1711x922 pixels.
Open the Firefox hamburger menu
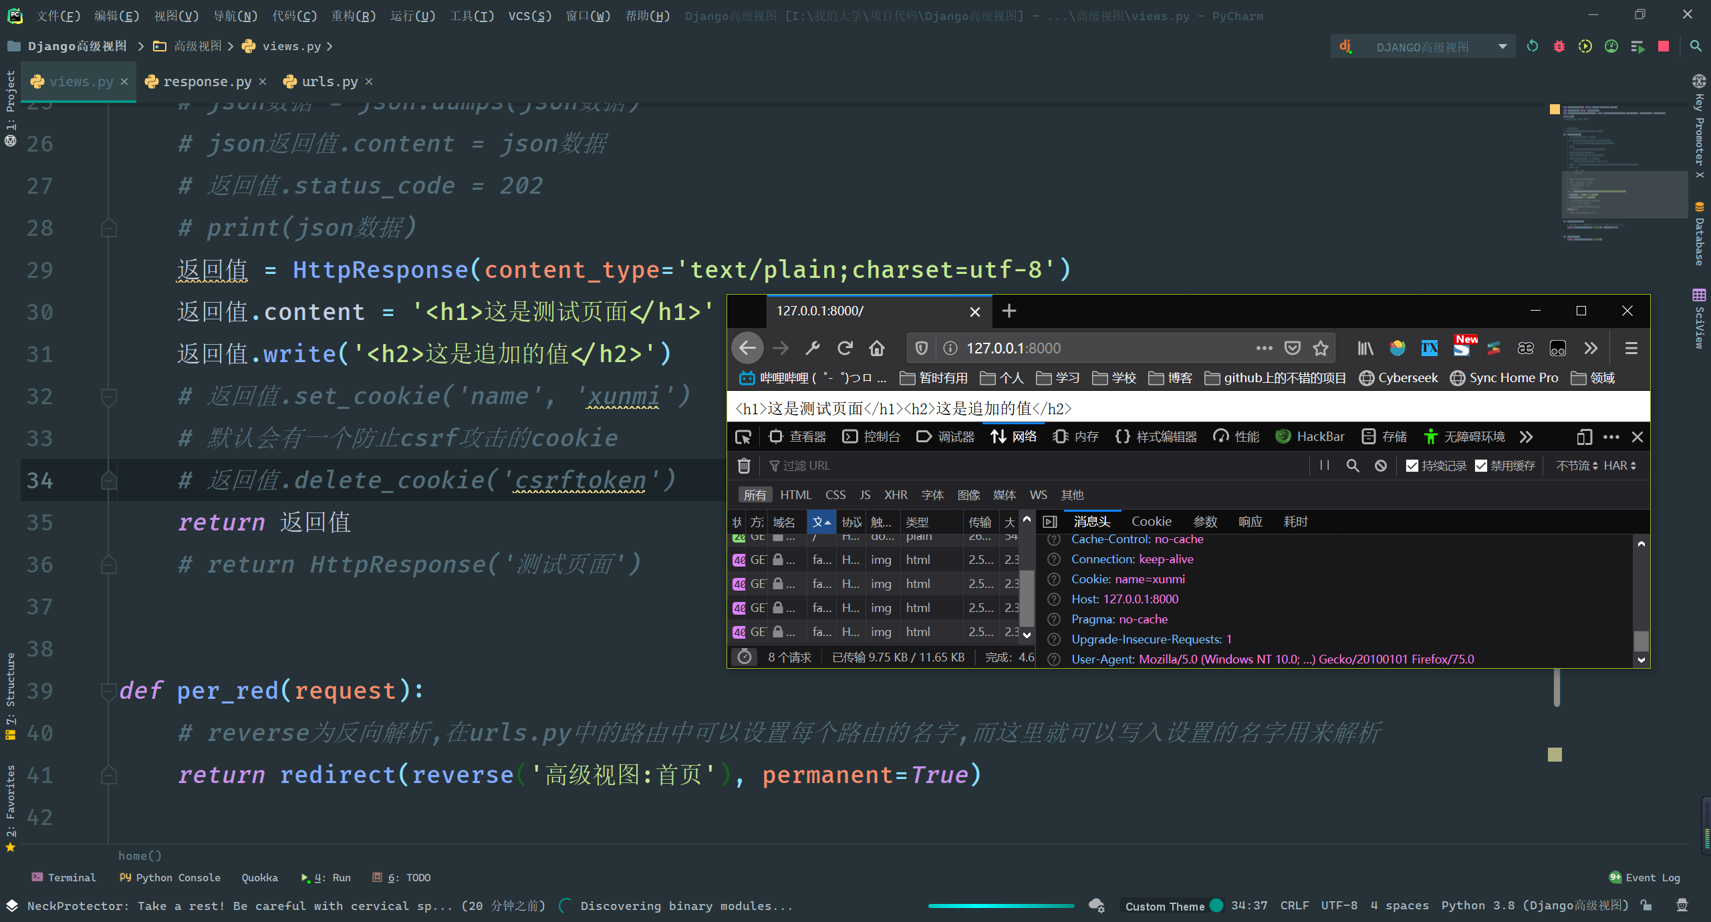coord(1631,348)
